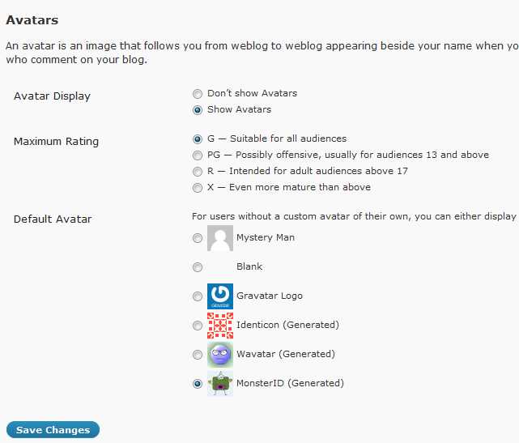The height and width of the screenshot is (443, 519).
Task: Select X rating radio button
Action: 198,188
